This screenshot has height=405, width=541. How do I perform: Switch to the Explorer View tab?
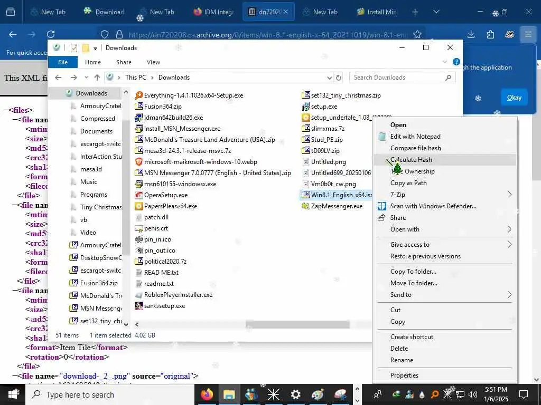[x=153, y=62]
